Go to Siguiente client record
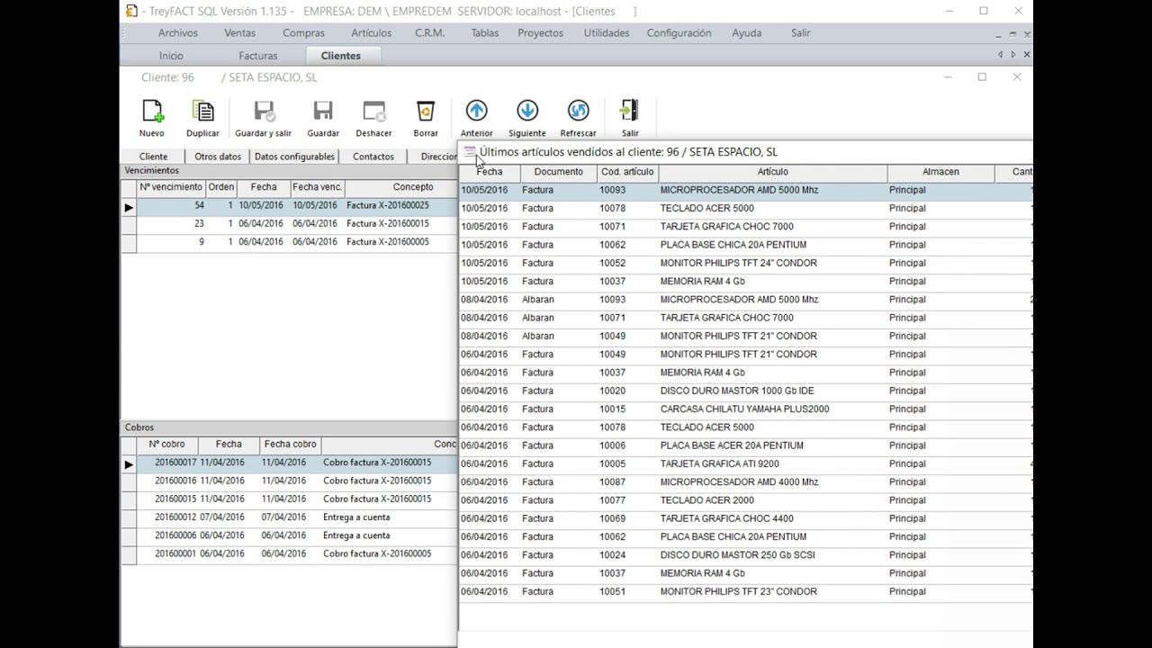This screenshot has height=648, width=1152. pyautogui.click(x=527, y=111)
